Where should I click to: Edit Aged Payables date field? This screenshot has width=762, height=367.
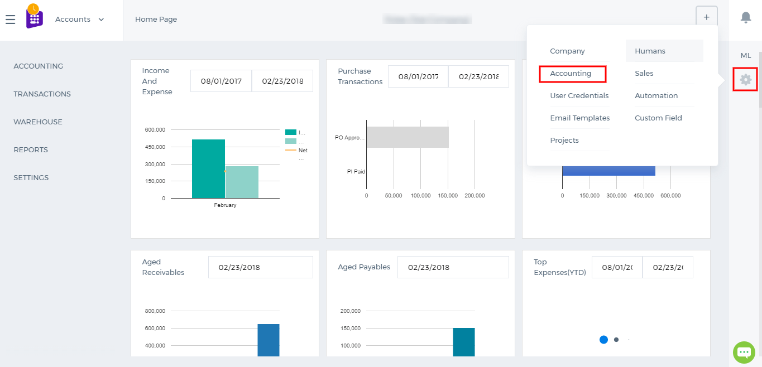pyautogui.click(x=453, y=267)
